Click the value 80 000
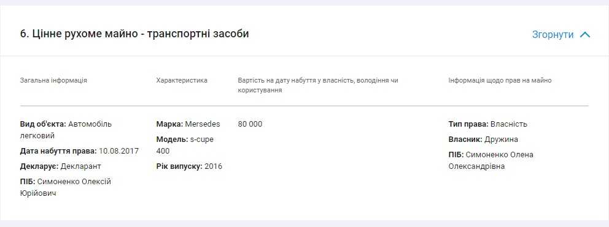The height and width of the screenshot is (227, 609). point(250,124)
